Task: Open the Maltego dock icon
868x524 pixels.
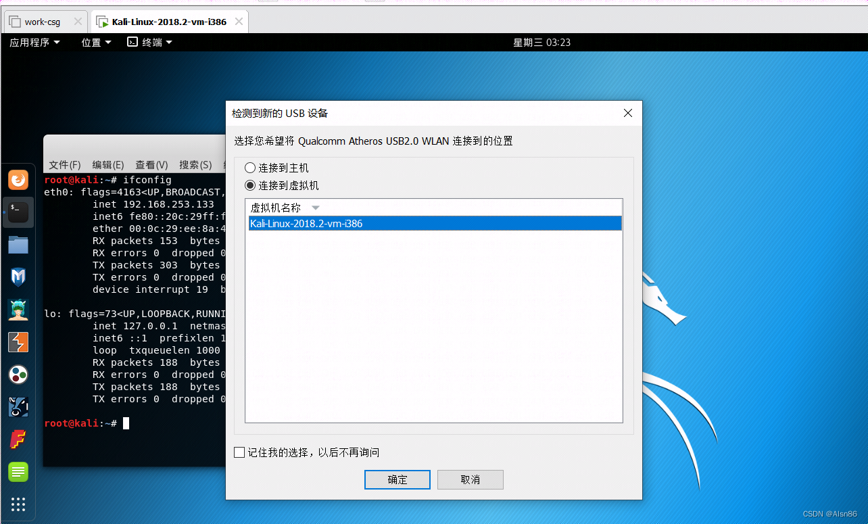Action: coord(18,375)
